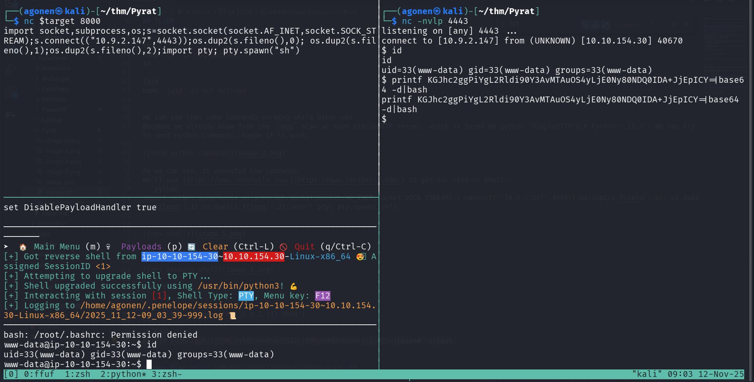This screenshot has width=754, height=382.
Task: Click the next-match down arrow in search bar
Action: (x=664, y=24)
